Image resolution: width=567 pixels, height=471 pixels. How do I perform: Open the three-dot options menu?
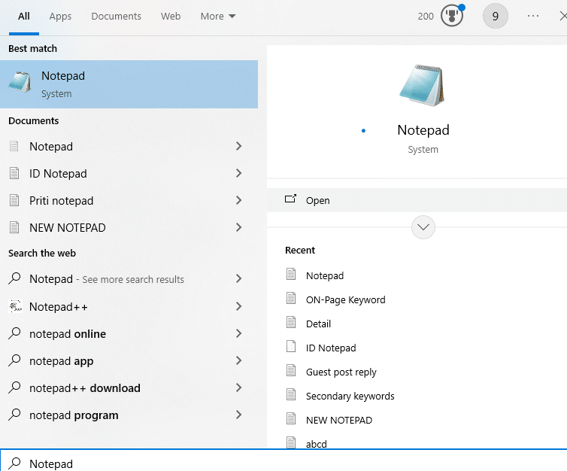pos(533,16)
